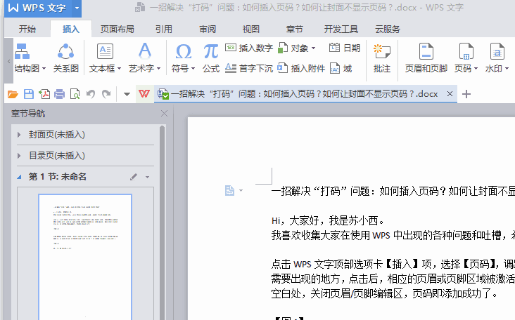This screenshot has height=320, width=515.
Task: Expand the 艺术字 dropdown arrow
Action: (x=158, y=69)
